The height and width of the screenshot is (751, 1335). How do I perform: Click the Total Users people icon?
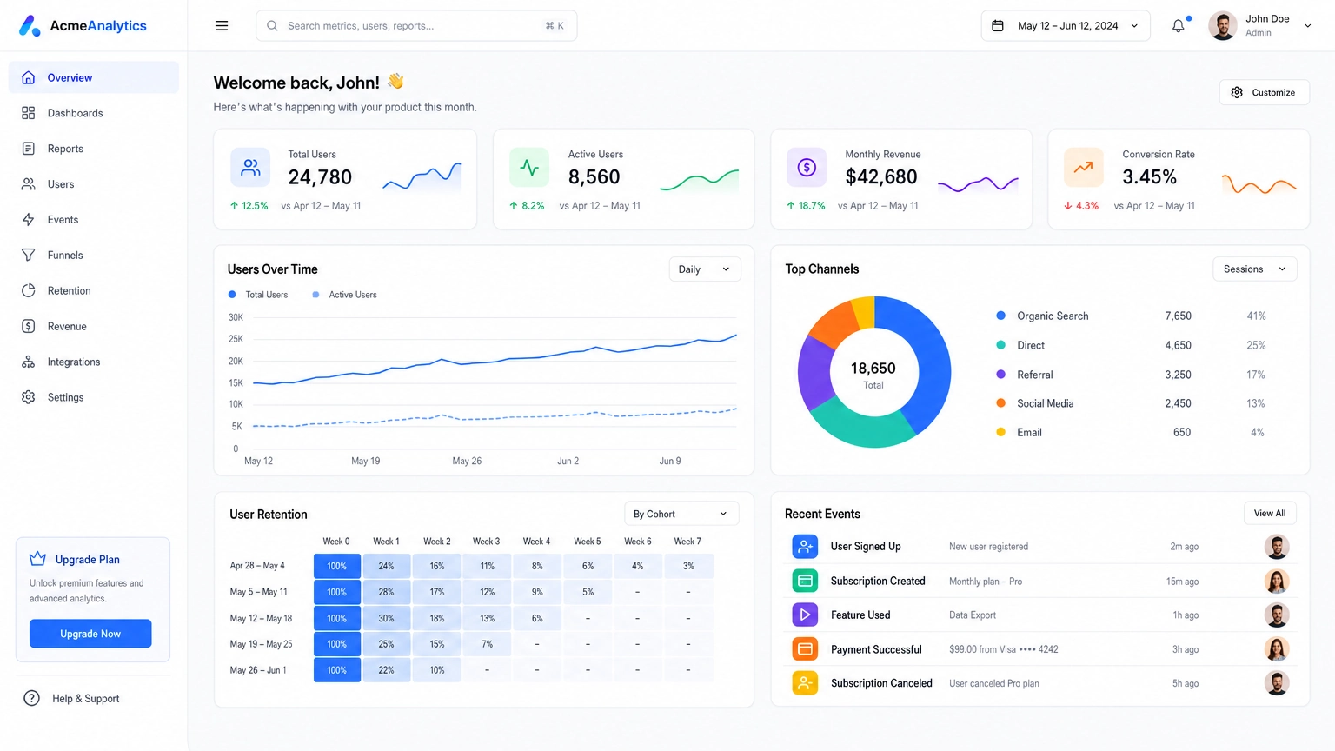250,168
